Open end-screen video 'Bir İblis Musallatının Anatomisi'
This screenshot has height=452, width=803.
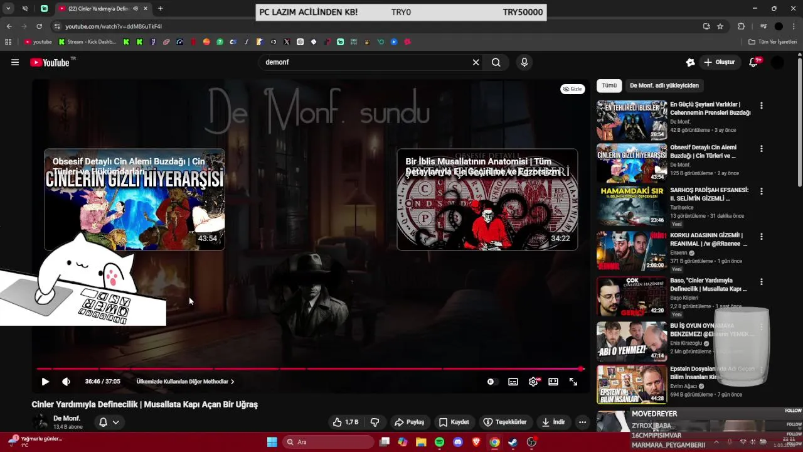click(487, 199)
